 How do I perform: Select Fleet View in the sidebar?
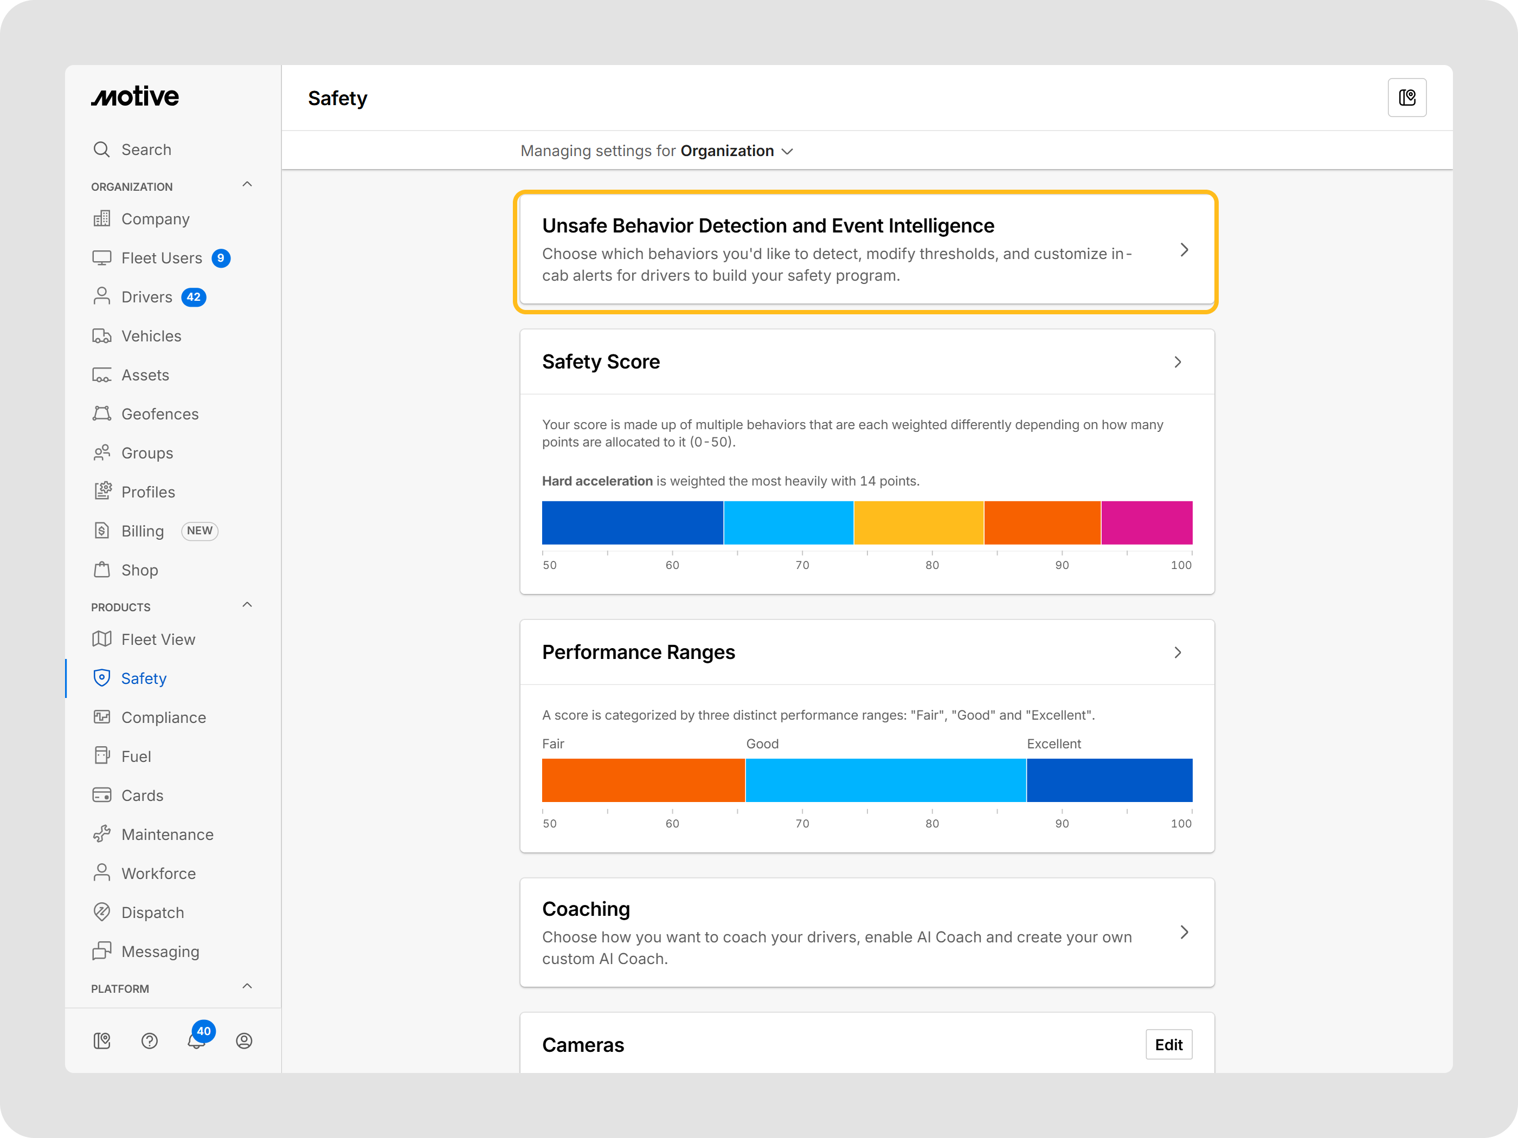(158, 639)
